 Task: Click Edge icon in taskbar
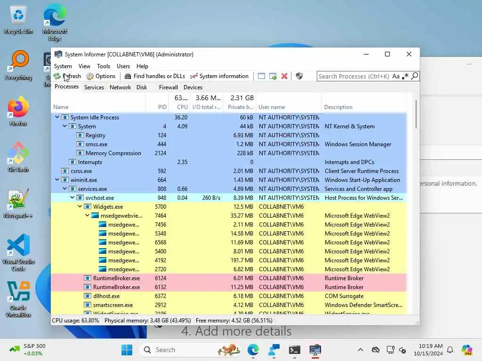coord(253,350)
